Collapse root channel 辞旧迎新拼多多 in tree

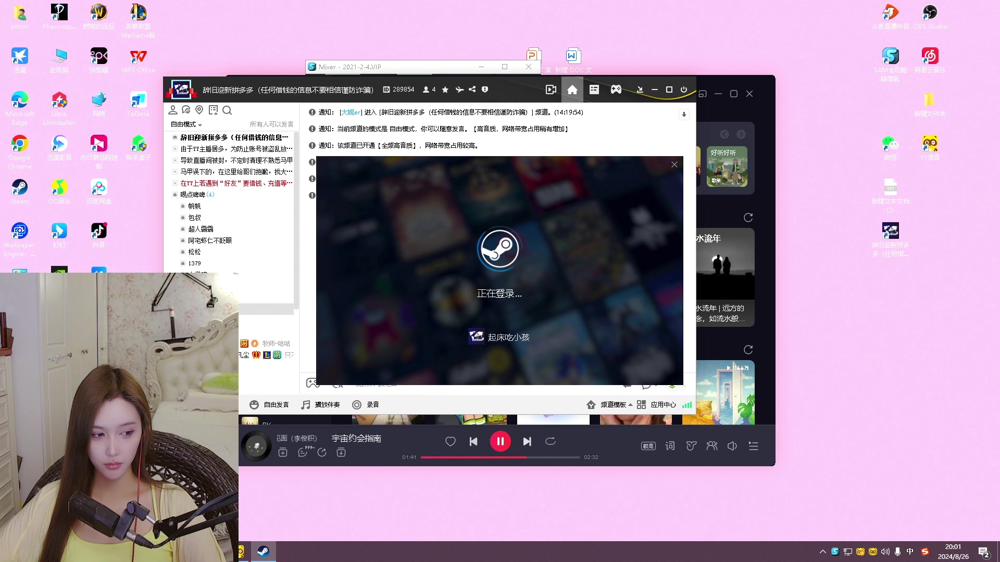coord(175,137)
